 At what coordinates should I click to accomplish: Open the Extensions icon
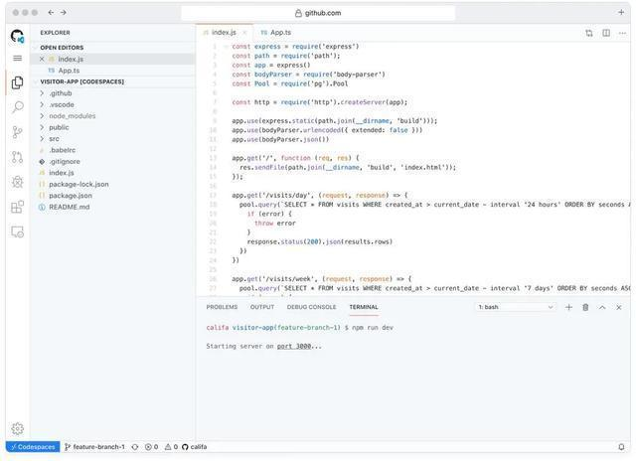tap(18, 207)
